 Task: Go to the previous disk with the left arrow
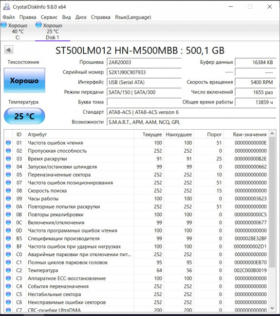coord(9,50)
